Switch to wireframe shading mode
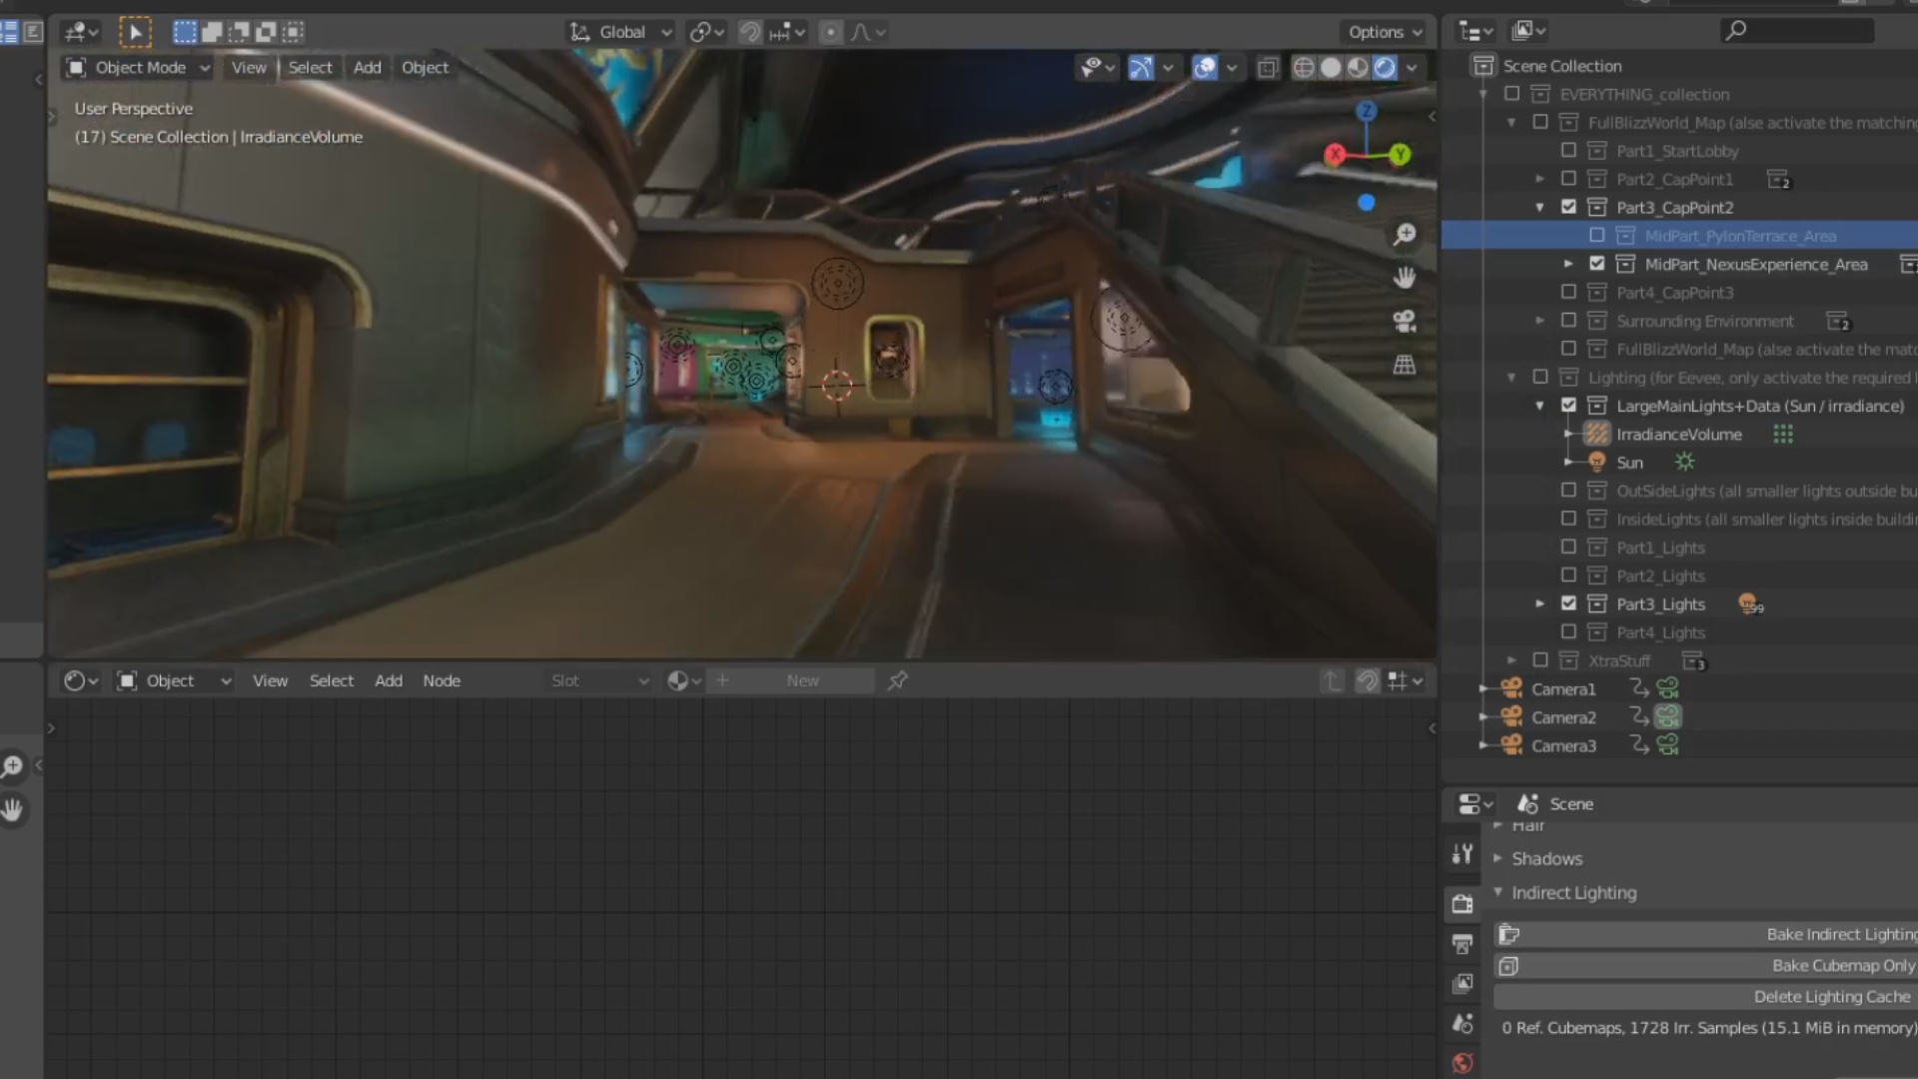This screenshot has height=1079, width=1918. point(1304,67)
